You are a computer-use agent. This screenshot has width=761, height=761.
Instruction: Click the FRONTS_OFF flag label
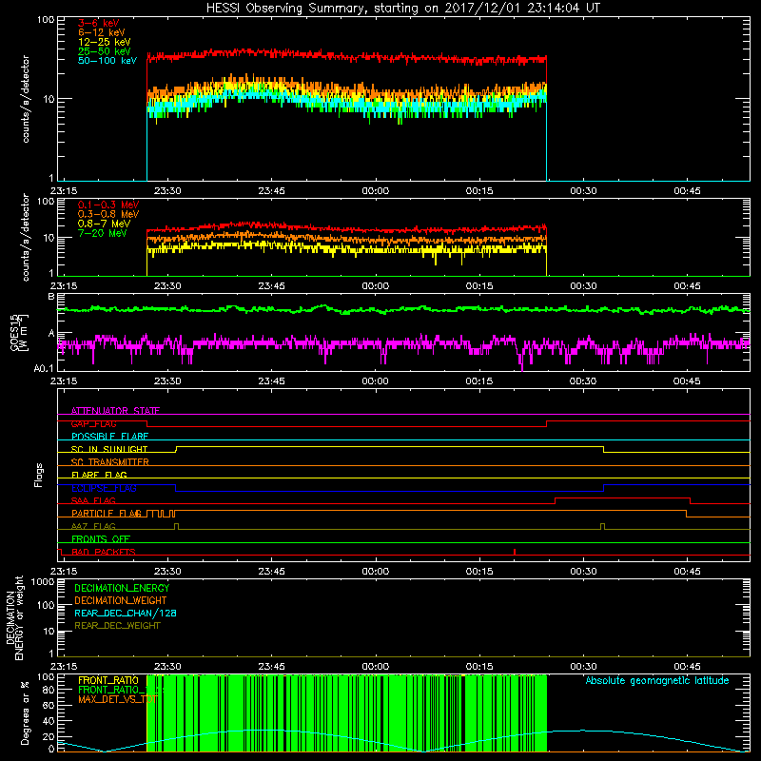[x=101, y=539]
